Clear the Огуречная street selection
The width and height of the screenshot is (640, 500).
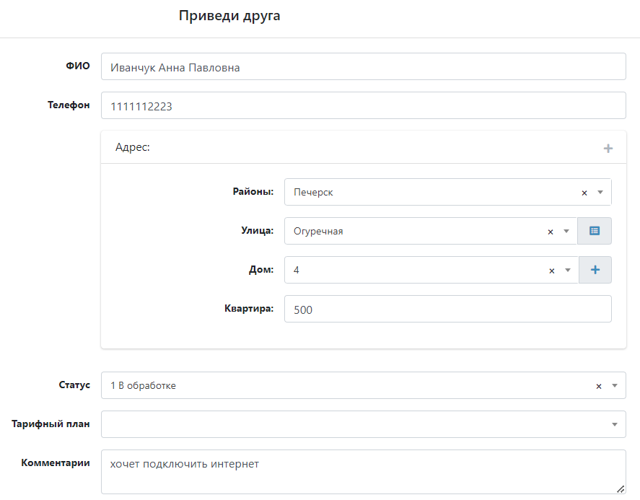pos(551,232)
